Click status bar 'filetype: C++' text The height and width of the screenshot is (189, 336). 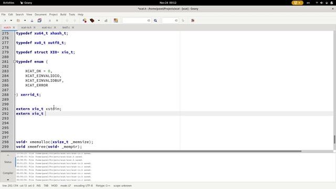[x=103, y=186]
